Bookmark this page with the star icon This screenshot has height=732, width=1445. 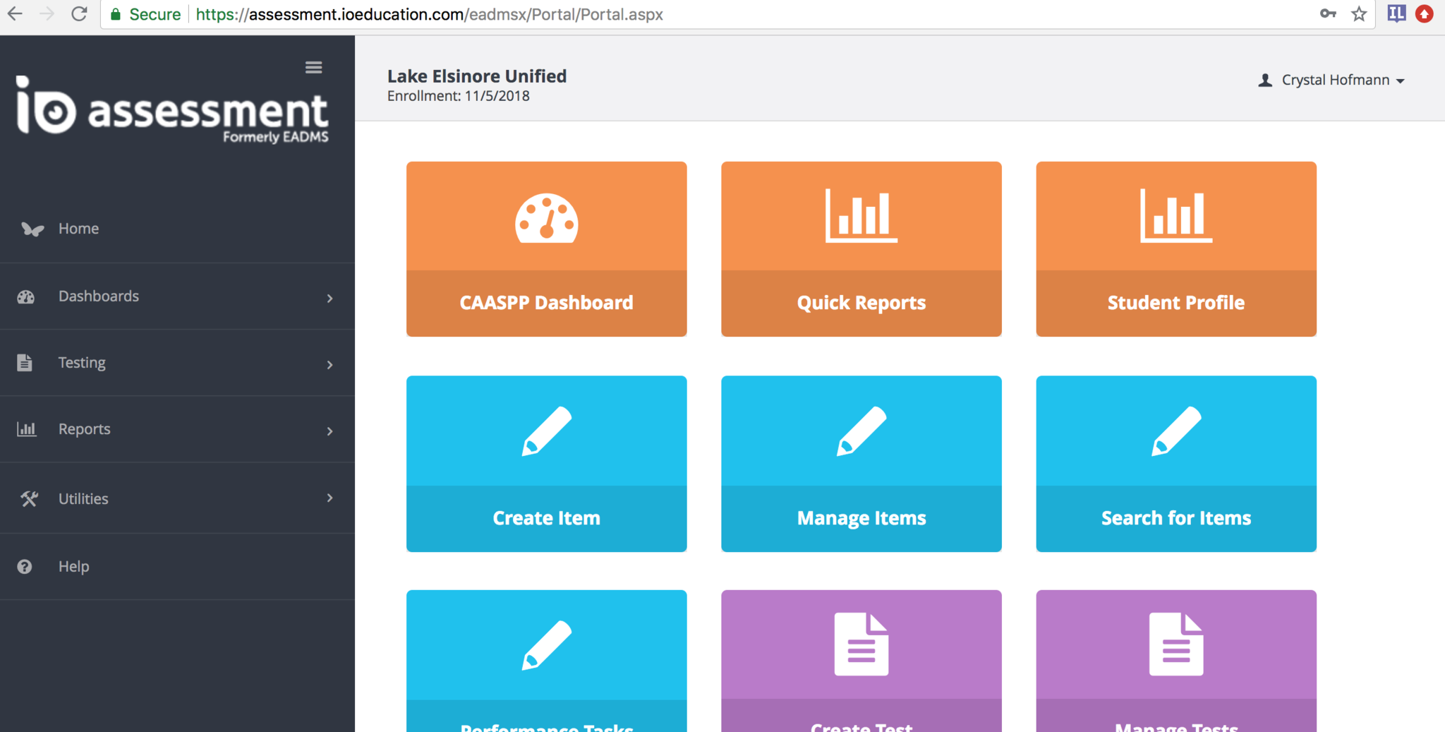[x=1359, y=14]
